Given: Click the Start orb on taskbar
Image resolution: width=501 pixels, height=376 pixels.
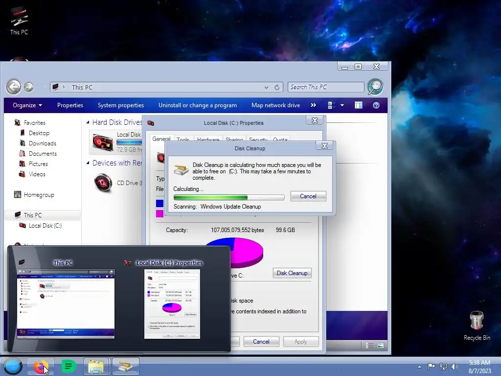Looking at the screenshot, I should click(13, 366).
